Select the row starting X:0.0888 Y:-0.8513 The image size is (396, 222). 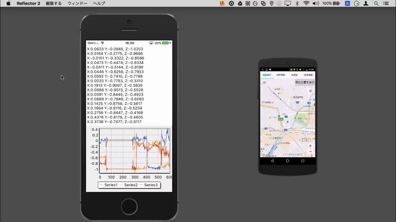pos(115,90)
